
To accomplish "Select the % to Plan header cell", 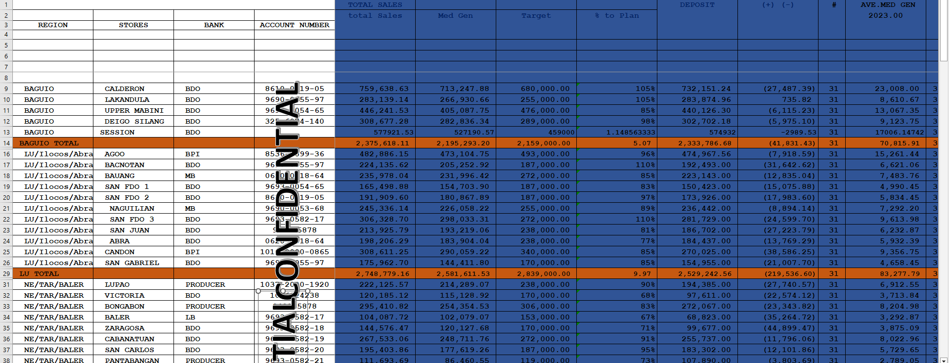I will pos(617,15).
